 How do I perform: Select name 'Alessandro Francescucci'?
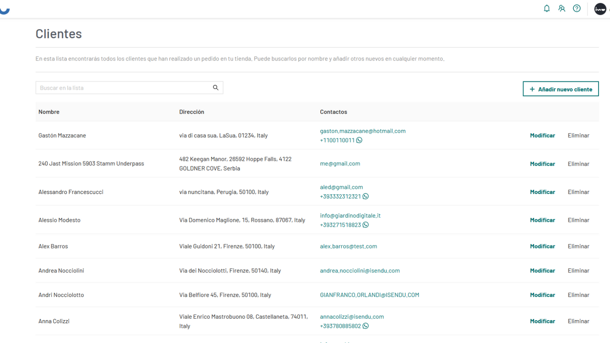[x=71, y=192]
